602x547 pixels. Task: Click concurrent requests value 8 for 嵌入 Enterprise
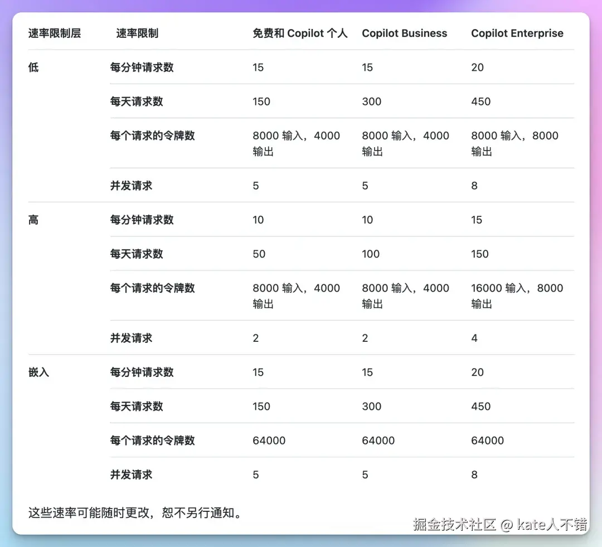tap(474, 475)
